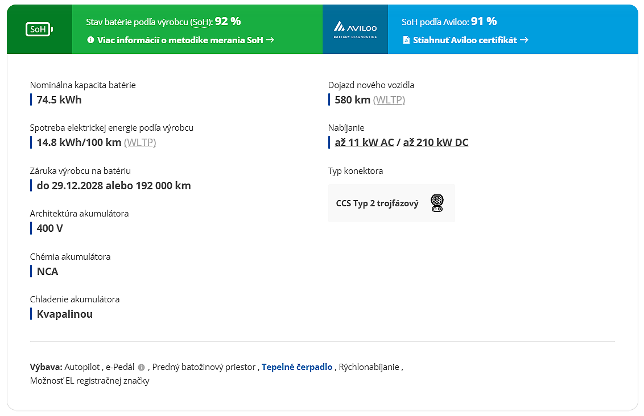Click the Rýchlonabíjanie equipment item
The height and width of the screenshot is (416, 644).
369,367
